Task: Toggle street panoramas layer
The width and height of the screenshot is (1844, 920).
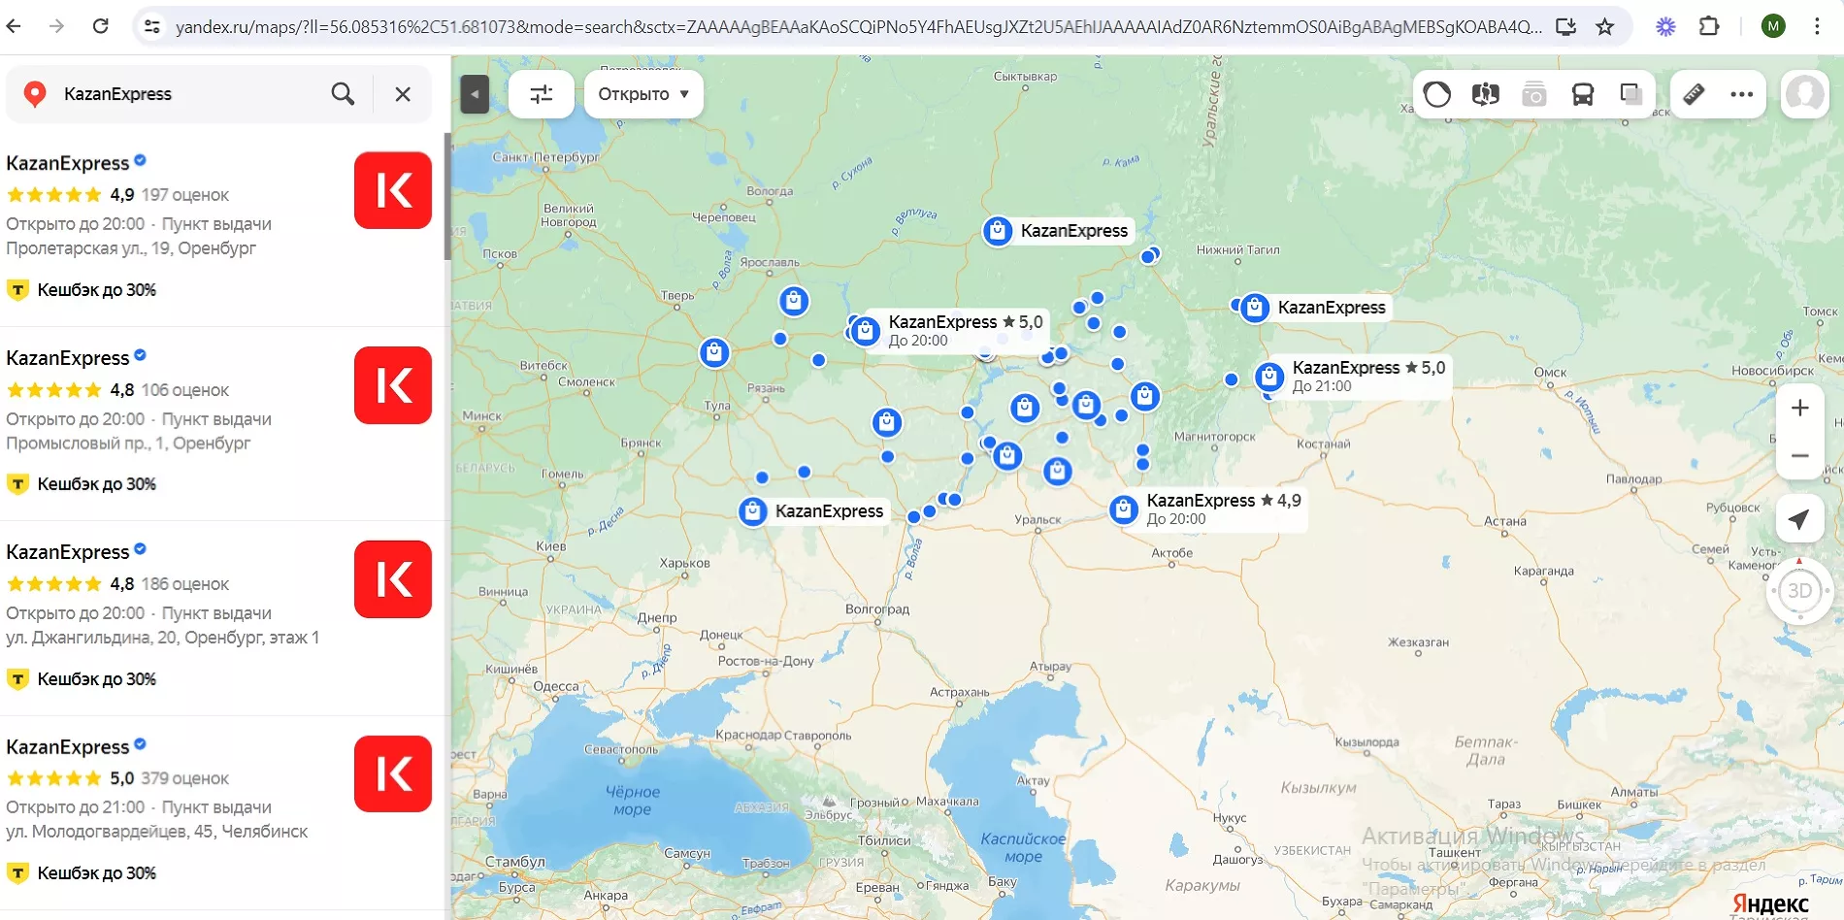Action: tap(1533, 94)
